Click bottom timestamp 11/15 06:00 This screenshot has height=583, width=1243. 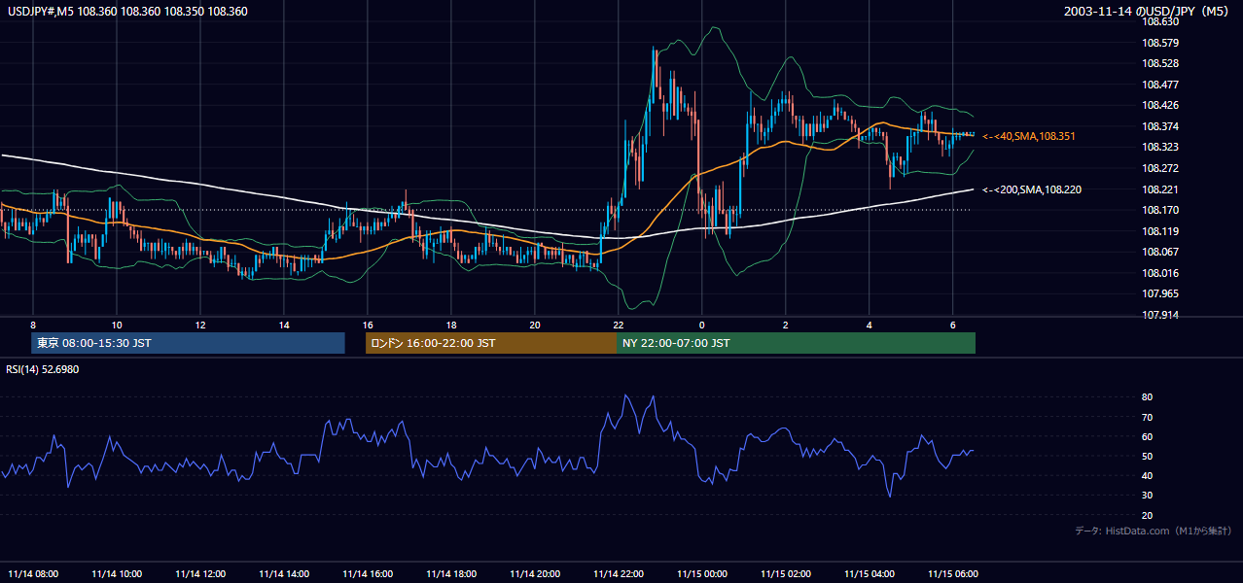pyautogui.click(x=952, y=574)
